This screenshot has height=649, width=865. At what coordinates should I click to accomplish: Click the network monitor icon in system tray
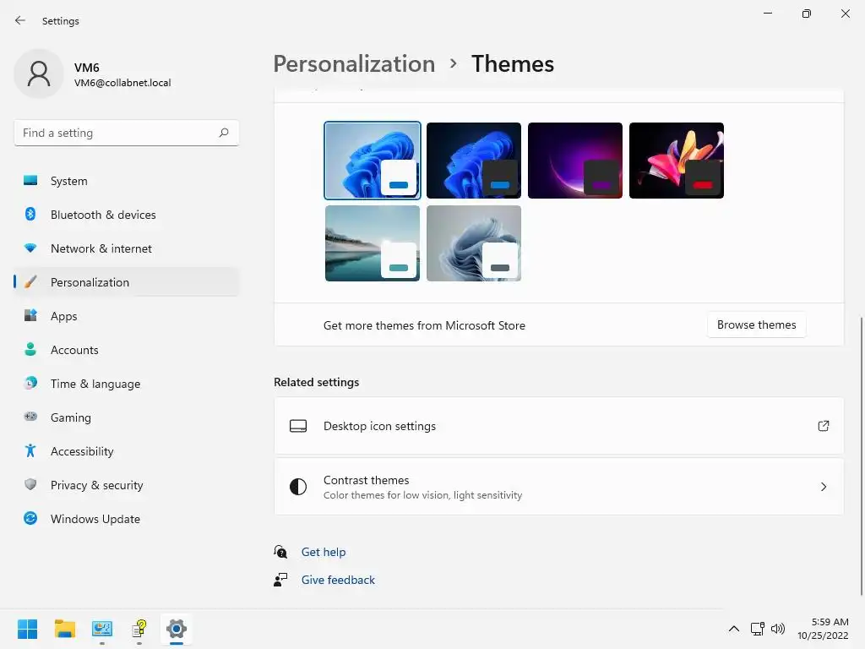(x=757, y=629)
